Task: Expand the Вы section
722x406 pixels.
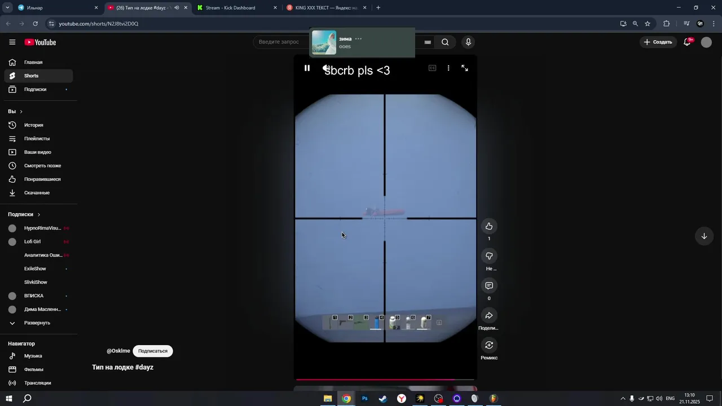Action: pyautogui.click(x=15, y=112)
